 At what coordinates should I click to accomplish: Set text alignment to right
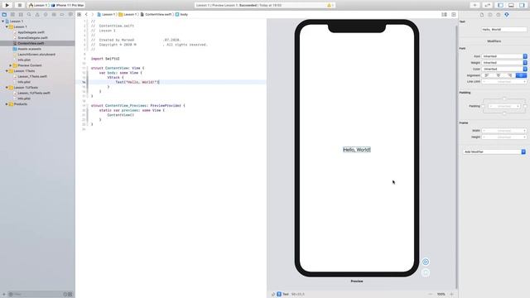click(x=510, y=75)
